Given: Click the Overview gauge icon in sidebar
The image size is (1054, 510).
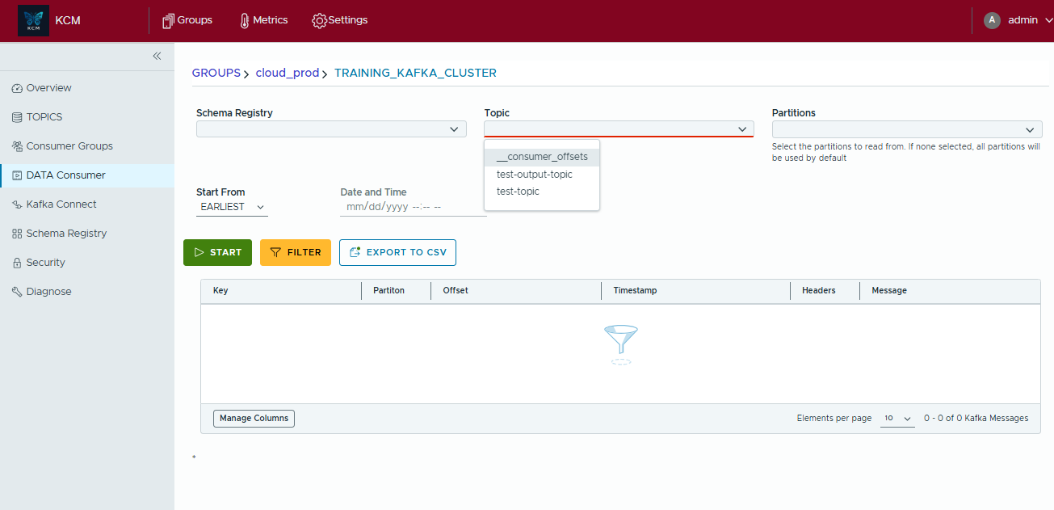Looking at the screenshot, I should tap(17, 88).
